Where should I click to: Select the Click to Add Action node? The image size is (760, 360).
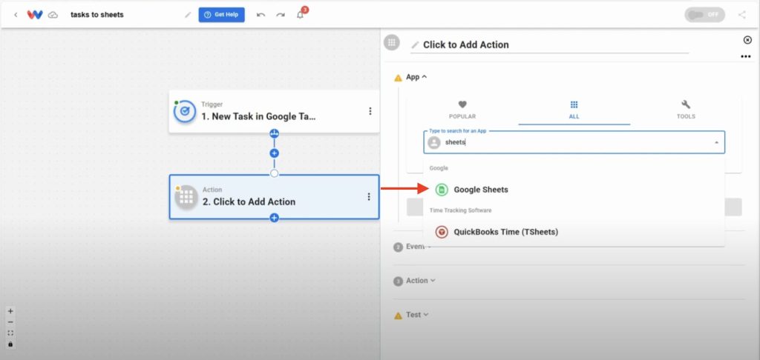275,197
